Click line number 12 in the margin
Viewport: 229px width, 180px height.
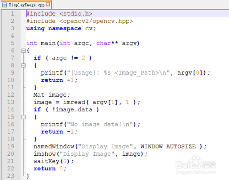coord(11,95)
